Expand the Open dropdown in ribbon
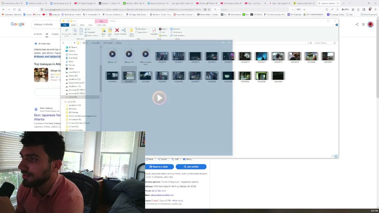This screenshot has width=379, height=213. pos(164,29)
